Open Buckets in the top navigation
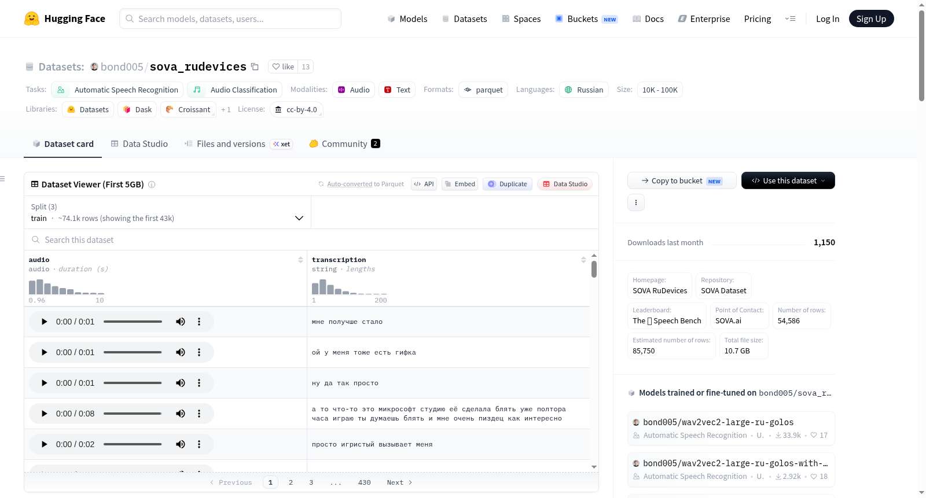Image resolution: width=926 pixels, height=498 pixels. pos(586,19)
